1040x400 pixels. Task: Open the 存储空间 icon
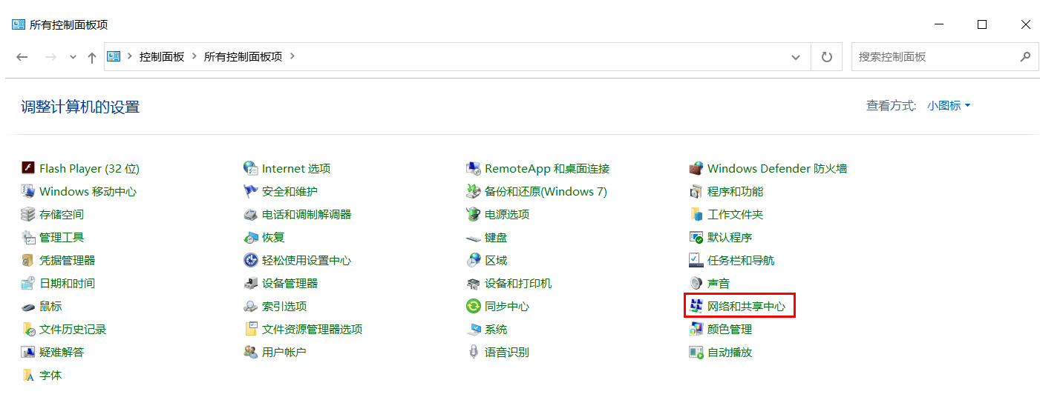[x=28, y=214]
